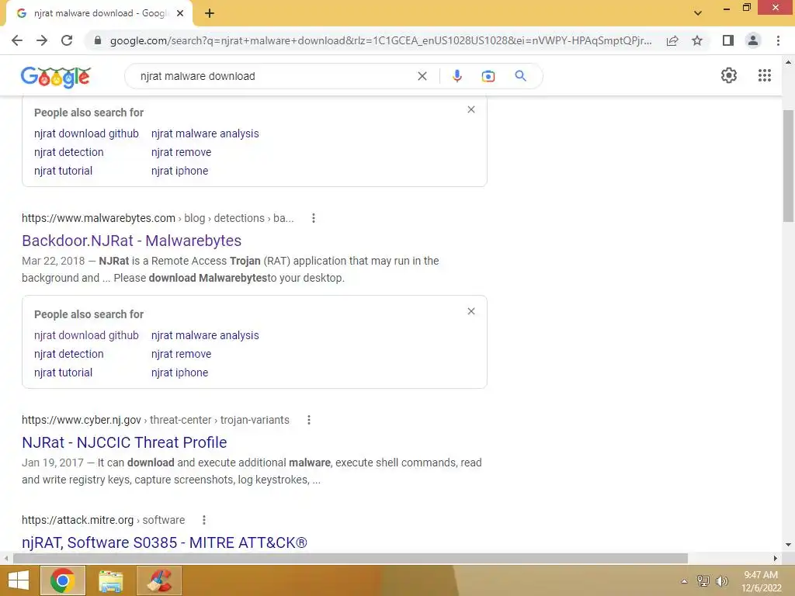Go forward to the next page

coord(42,40)
